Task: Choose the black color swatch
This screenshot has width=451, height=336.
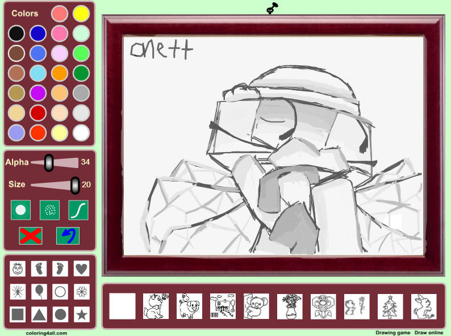Action: tap(16, 33)
